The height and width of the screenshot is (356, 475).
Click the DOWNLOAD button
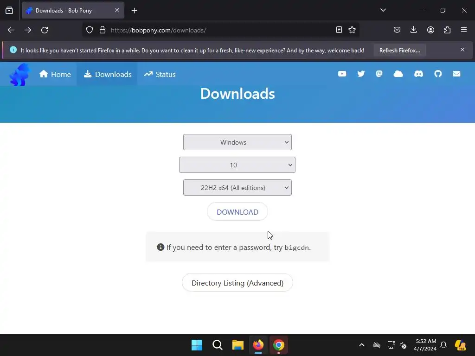[x=237, y=211]
